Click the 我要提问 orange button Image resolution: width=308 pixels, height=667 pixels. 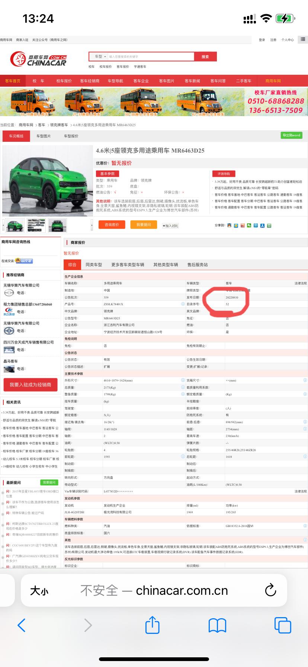click(144, 225)
